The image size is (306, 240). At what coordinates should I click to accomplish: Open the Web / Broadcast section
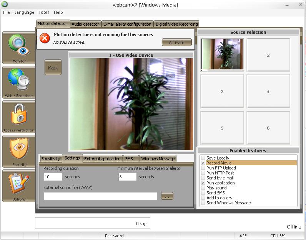(19, 82)
